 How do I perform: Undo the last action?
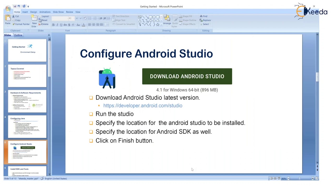point(19,6)
